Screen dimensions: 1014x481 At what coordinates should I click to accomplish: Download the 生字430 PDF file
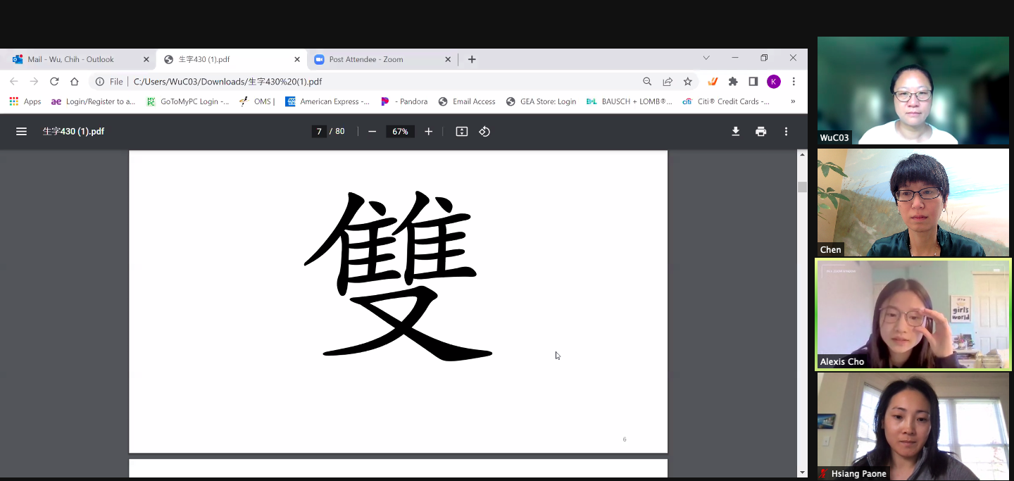click(735, 131)
